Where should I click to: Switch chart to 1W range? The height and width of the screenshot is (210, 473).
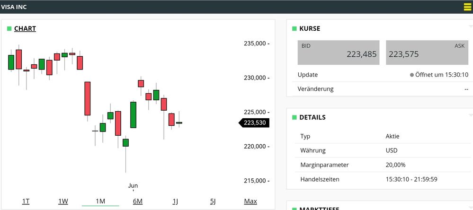[x=63, y=201]
